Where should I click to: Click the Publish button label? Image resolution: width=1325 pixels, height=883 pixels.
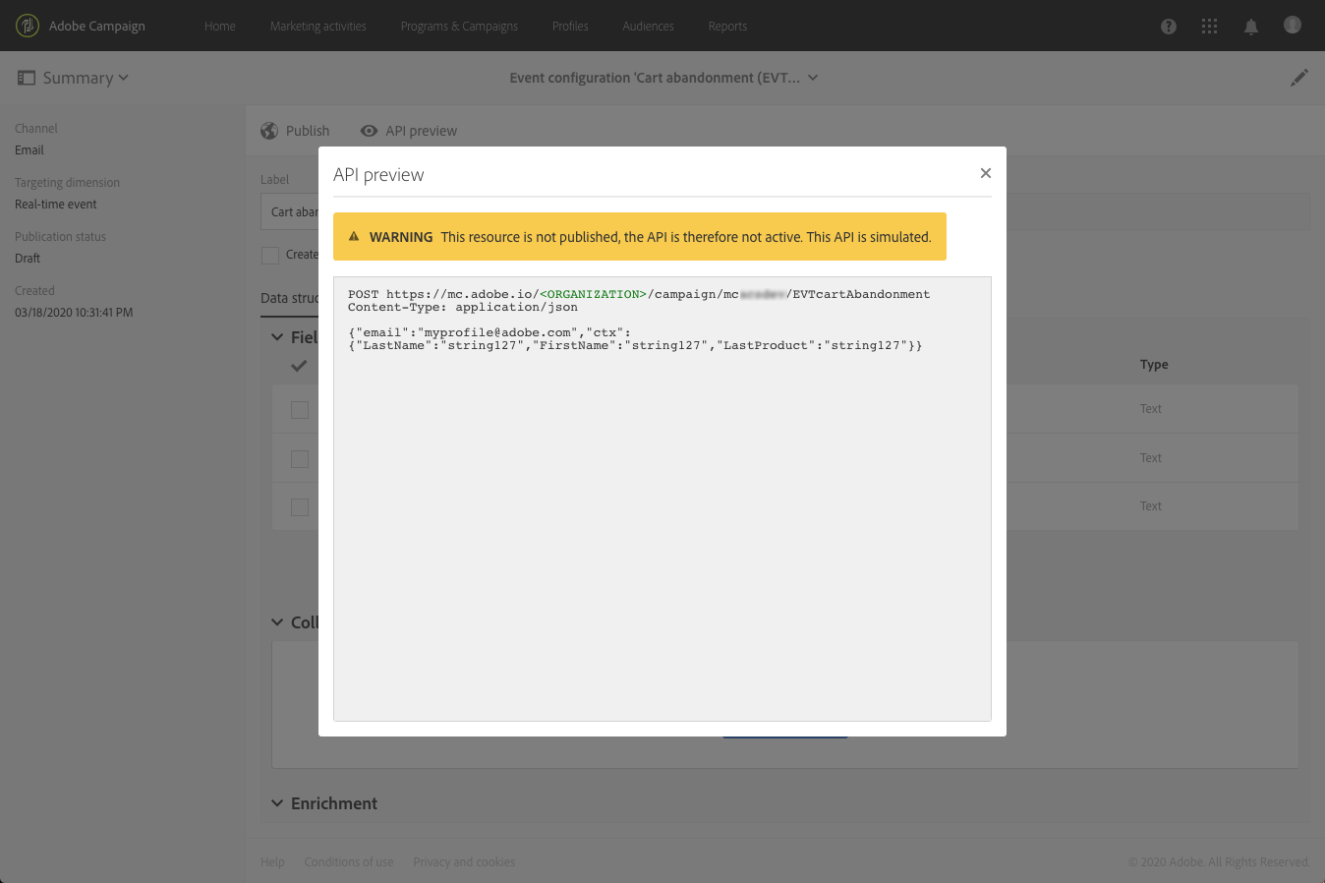pyautogui.click(x=308, y=131)
